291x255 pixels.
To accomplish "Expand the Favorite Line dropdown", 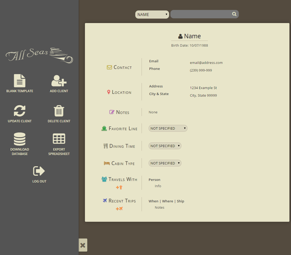I will click(168, 128).
